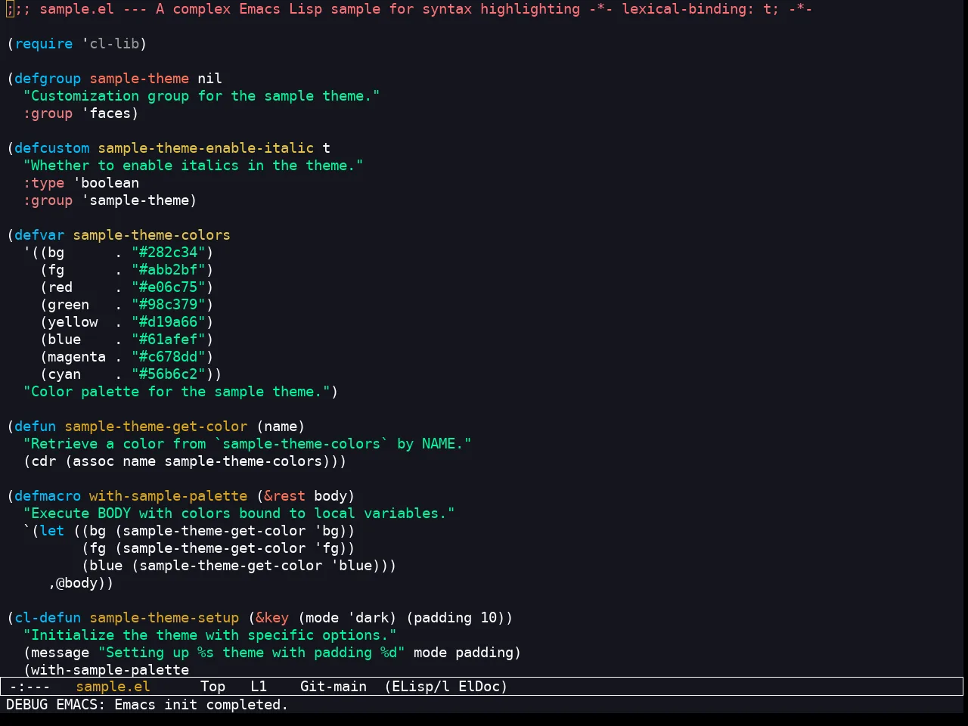This screenshot has height=726, width=968.
Task: Click L1 line number in mode line
Action: 259,687
